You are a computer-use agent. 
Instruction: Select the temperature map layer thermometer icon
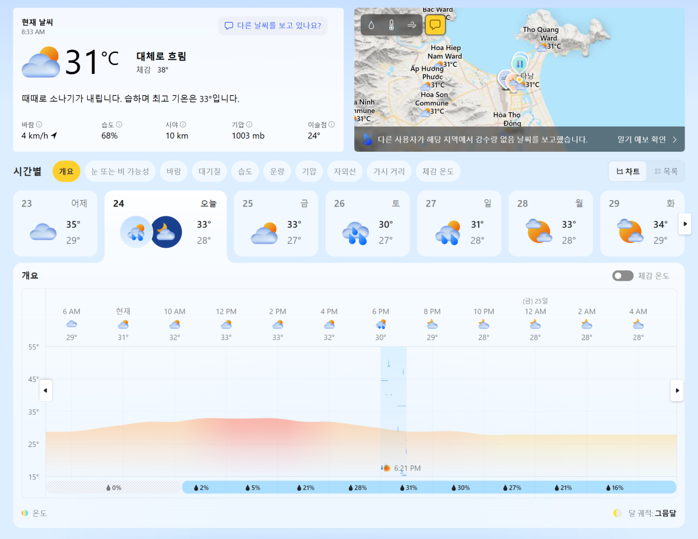pyautogui.click(x=392, y=25)
